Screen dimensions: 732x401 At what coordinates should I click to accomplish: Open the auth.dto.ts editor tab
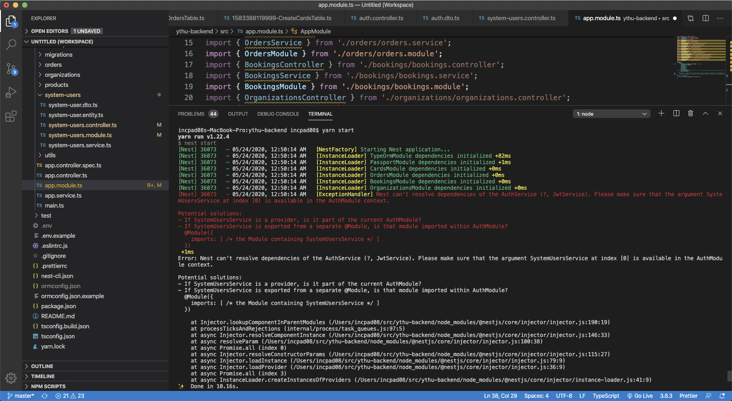click(444, 18)
